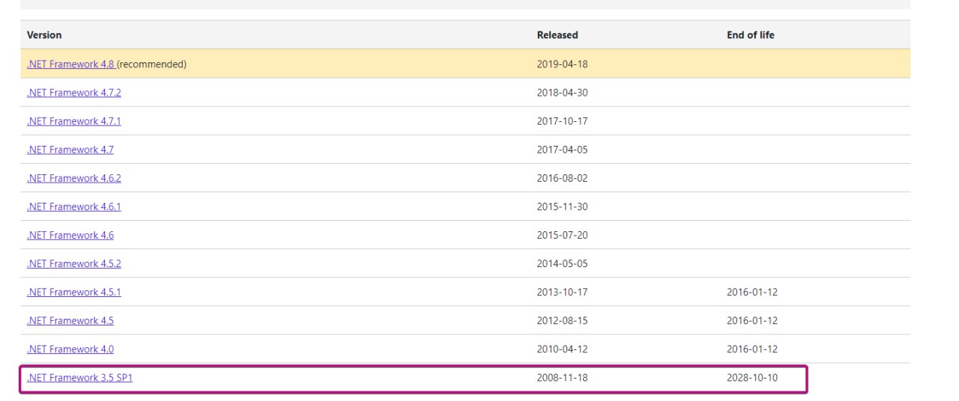This screenshot has height=401, width=959.
Task: Select the release date 2015-07-20
Action: [563, 235]
